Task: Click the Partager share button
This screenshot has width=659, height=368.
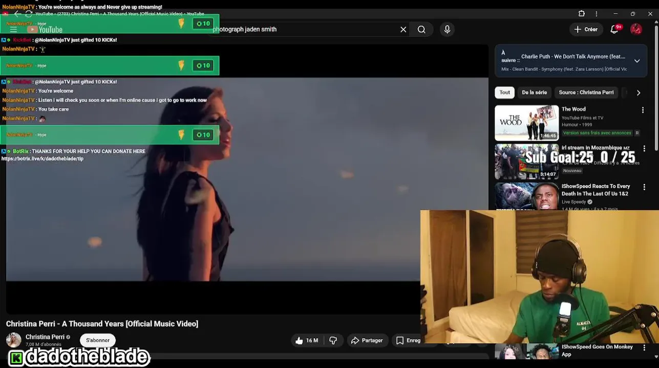Action: click(367, 340)
